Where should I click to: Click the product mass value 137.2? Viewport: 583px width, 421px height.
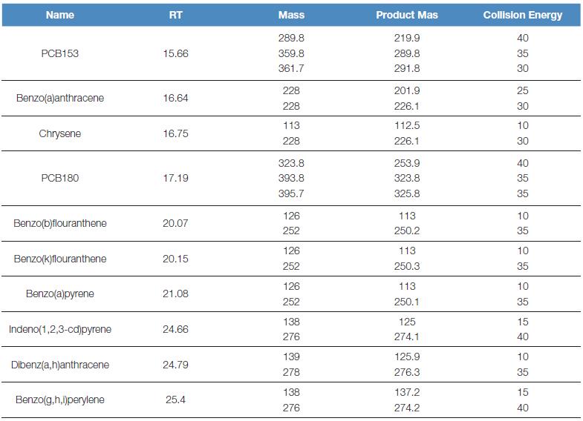click(x=406, y=392)
